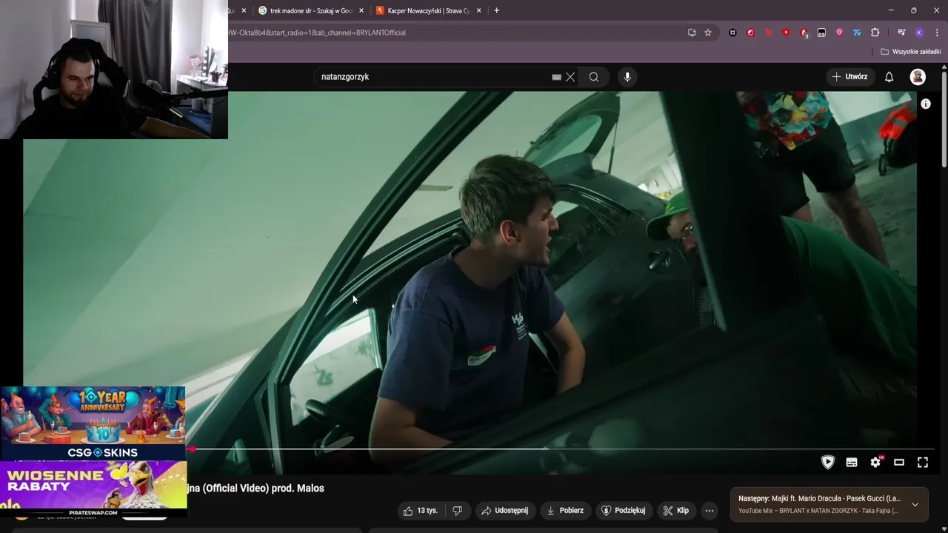
Task: Dislike the video with thumbs down
Action: (457, 511)
